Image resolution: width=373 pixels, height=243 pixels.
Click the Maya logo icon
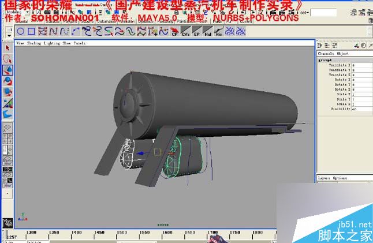point(8,223)
